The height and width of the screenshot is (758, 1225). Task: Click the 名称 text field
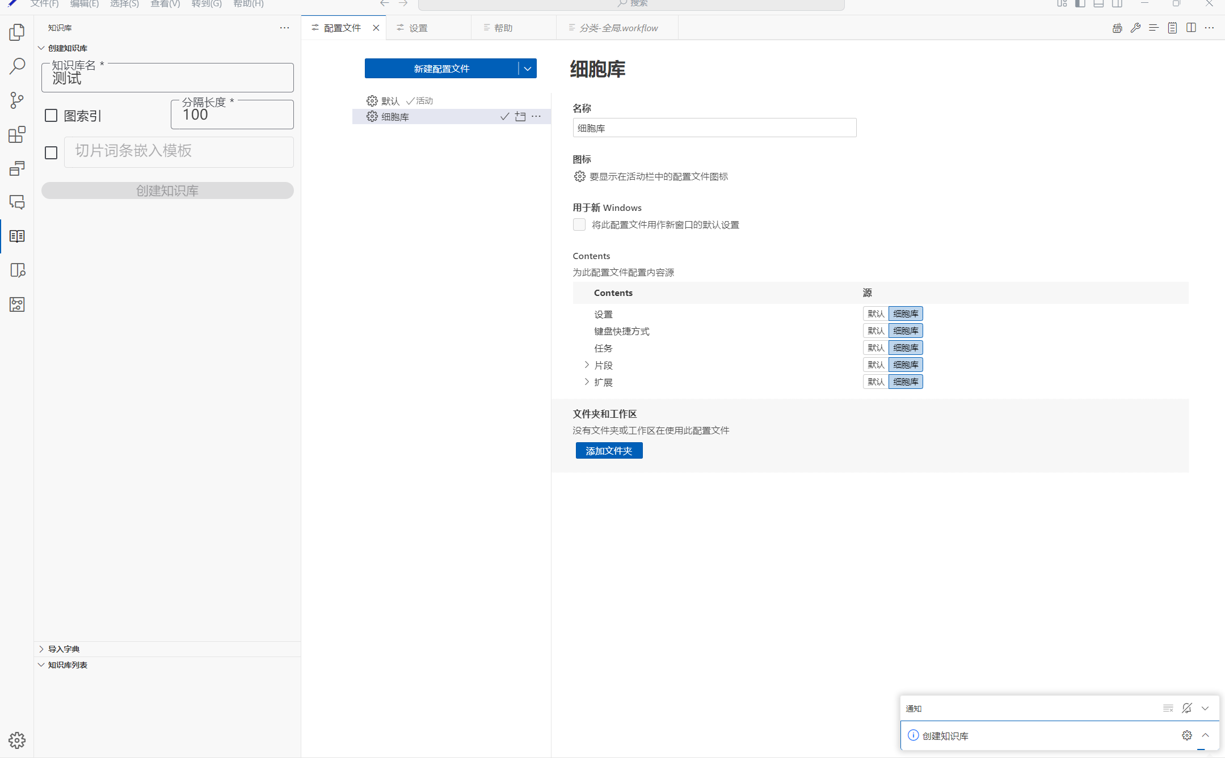click(x=714, y=128)
